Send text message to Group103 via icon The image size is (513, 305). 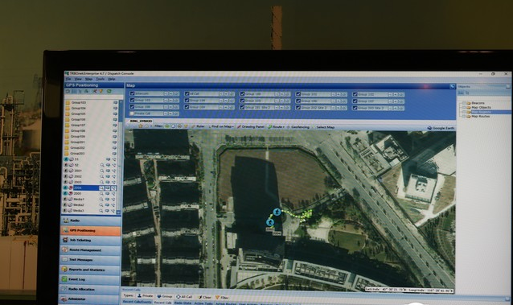point(115,102)
